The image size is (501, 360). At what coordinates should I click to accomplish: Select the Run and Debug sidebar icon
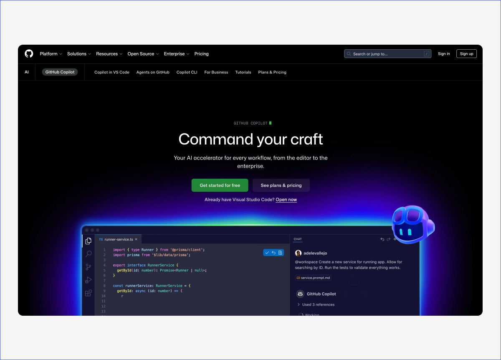pos(89,280)
